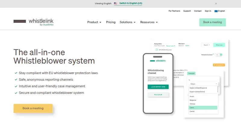The width and height of the screenshot is (241, 132).
Task: Click checkmark beside Safe, anonymous reporting channels
Action: coord(16,79)
